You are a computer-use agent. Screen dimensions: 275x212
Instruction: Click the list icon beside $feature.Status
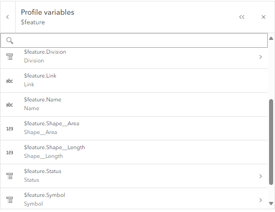point(10,176)
